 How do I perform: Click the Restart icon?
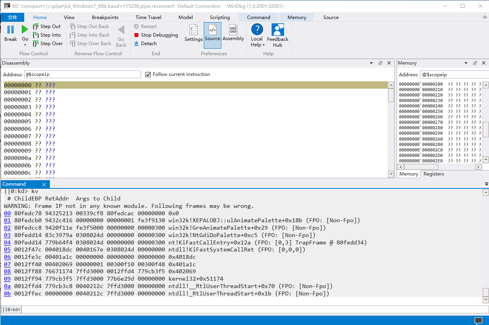click(x=136, y=26)
